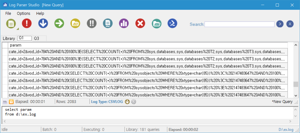Click the green new query document icon
300x133 pixels.
(x=11, y=23)
